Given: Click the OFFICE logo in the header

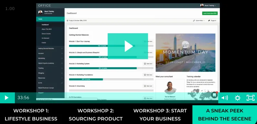Looking at the screenshot, I should pos(45,5).
